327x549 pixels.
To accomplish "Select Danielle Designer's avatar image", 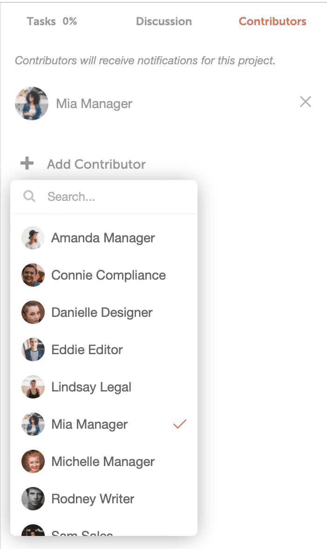I will (33, 312).
